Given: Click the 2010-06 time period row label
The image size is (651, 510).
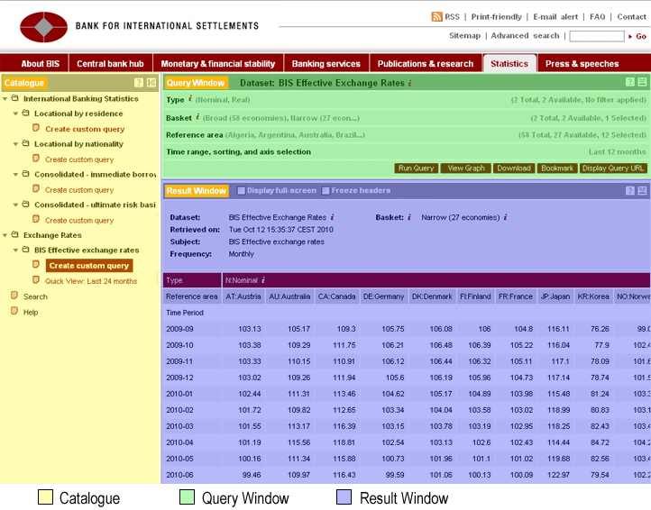Looking at the screenshot, I should [179, 475].
